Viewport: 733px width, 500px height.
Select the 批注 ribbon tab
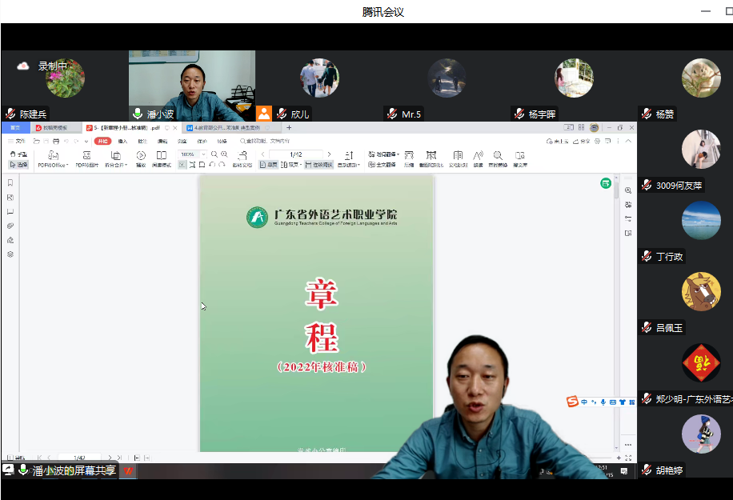(142, 141)
